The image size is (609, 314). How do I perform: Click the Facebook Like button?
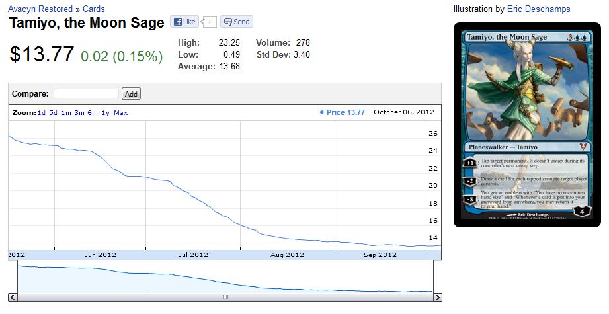point(184,22)
